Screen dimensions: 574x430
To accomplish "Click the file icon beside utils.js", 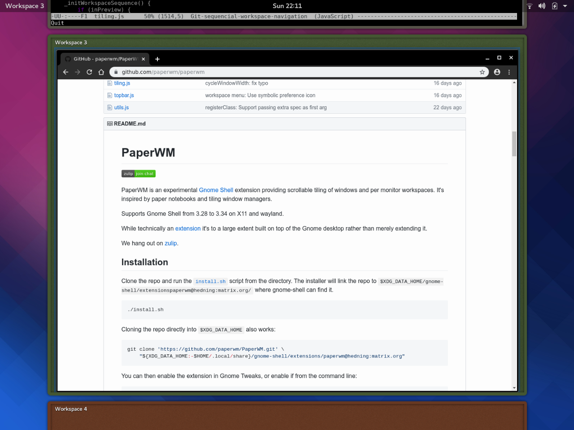I will pos(109,107).
